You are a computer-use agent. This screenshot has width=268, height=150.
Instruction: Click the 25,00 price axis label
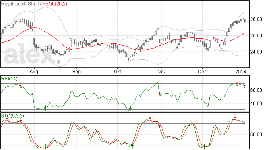[256, 36]
